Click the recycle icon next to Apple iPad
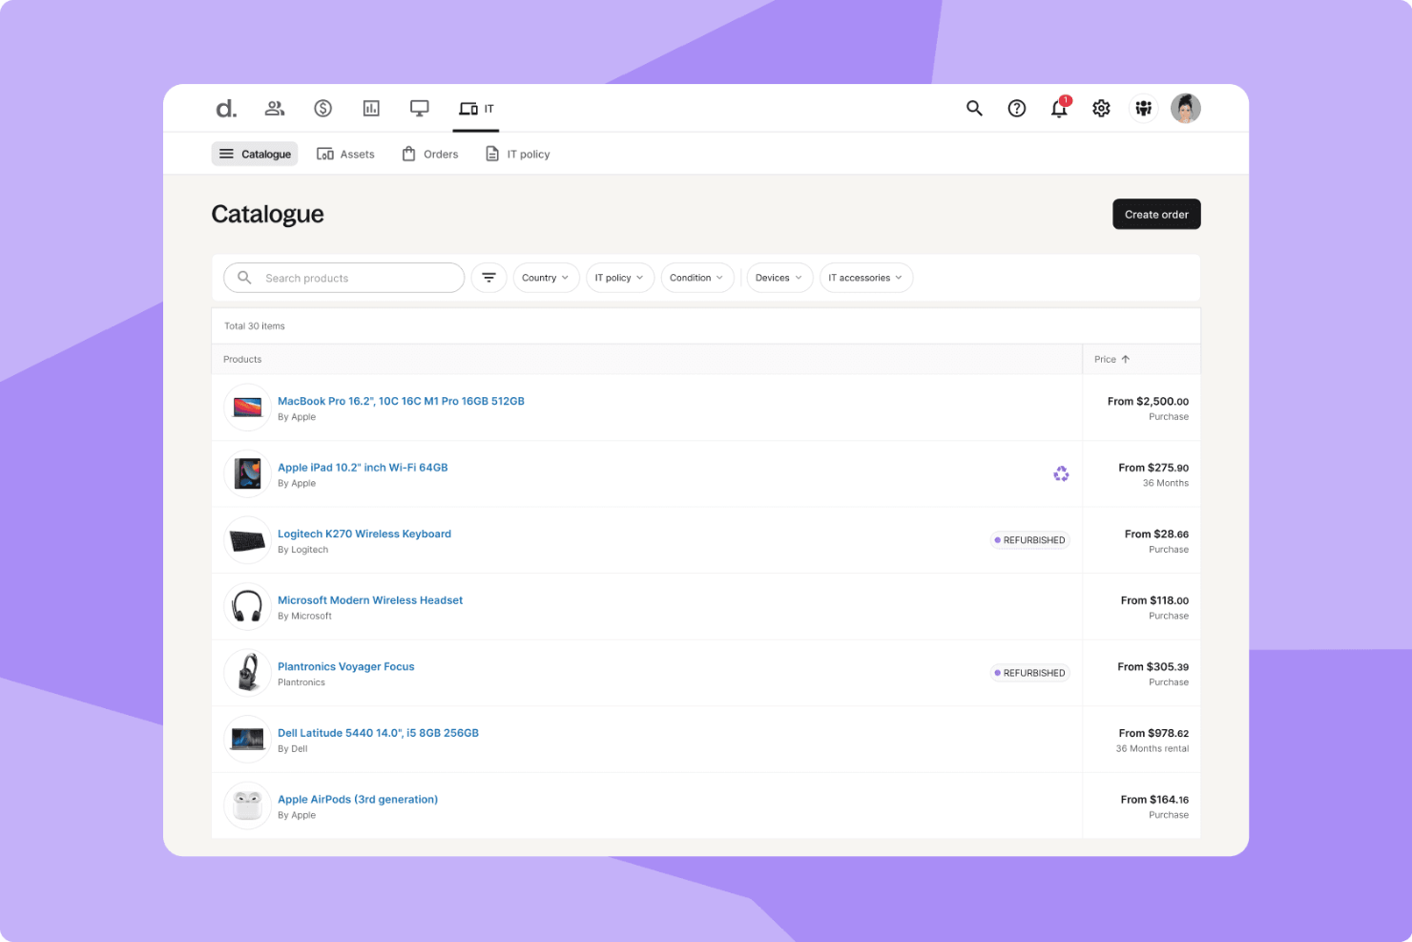The width and height of the screenshot is (1412, 942). (1061, 473)
